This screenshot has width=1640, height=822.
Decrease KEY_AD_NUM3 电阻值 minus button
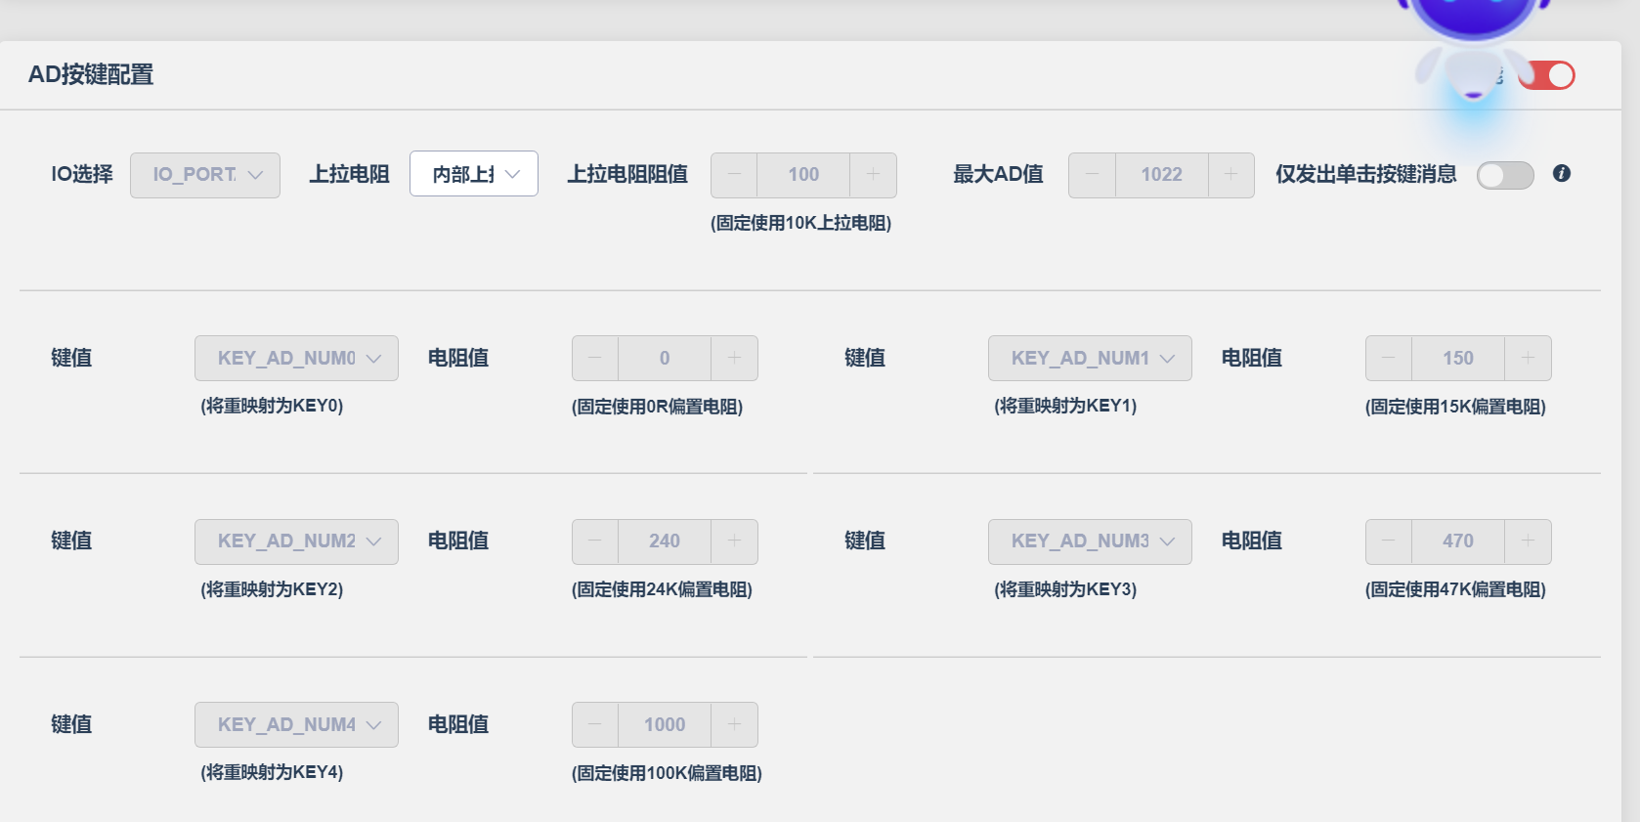(1389, 541)
